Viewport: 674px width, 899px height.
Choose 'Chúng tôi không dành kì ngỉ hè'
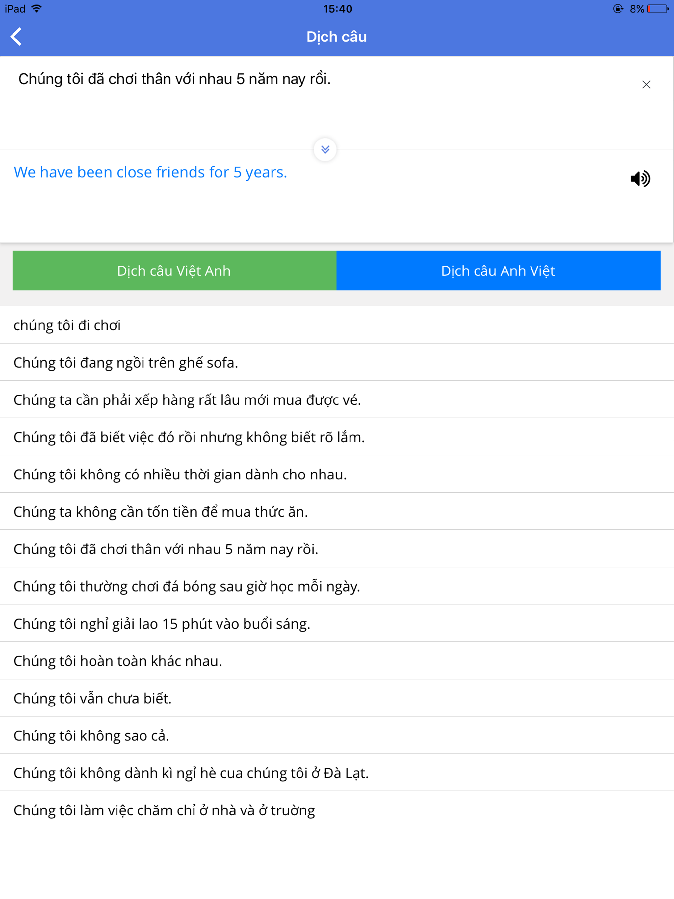click(x=337, y=773)
